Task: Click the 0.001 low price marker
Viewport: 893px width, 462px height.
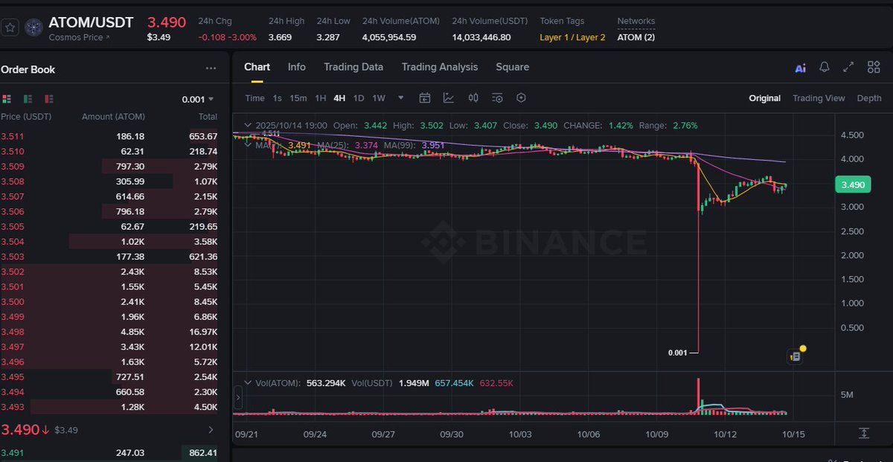Action: [678, 353]
